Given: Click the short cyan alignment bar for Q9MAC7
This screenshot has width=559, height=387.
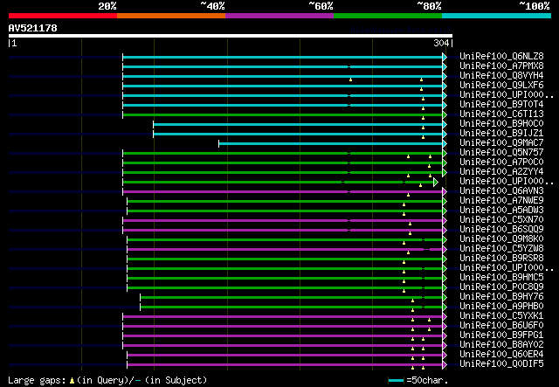Looking at the screenshot, I should click(333, 144).
